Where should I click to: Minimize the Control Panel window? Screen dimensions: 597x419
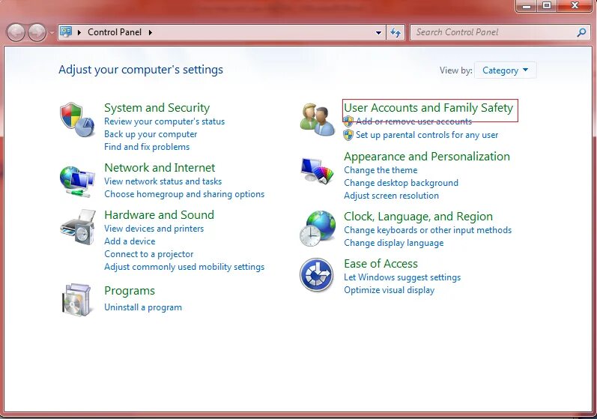527,6
